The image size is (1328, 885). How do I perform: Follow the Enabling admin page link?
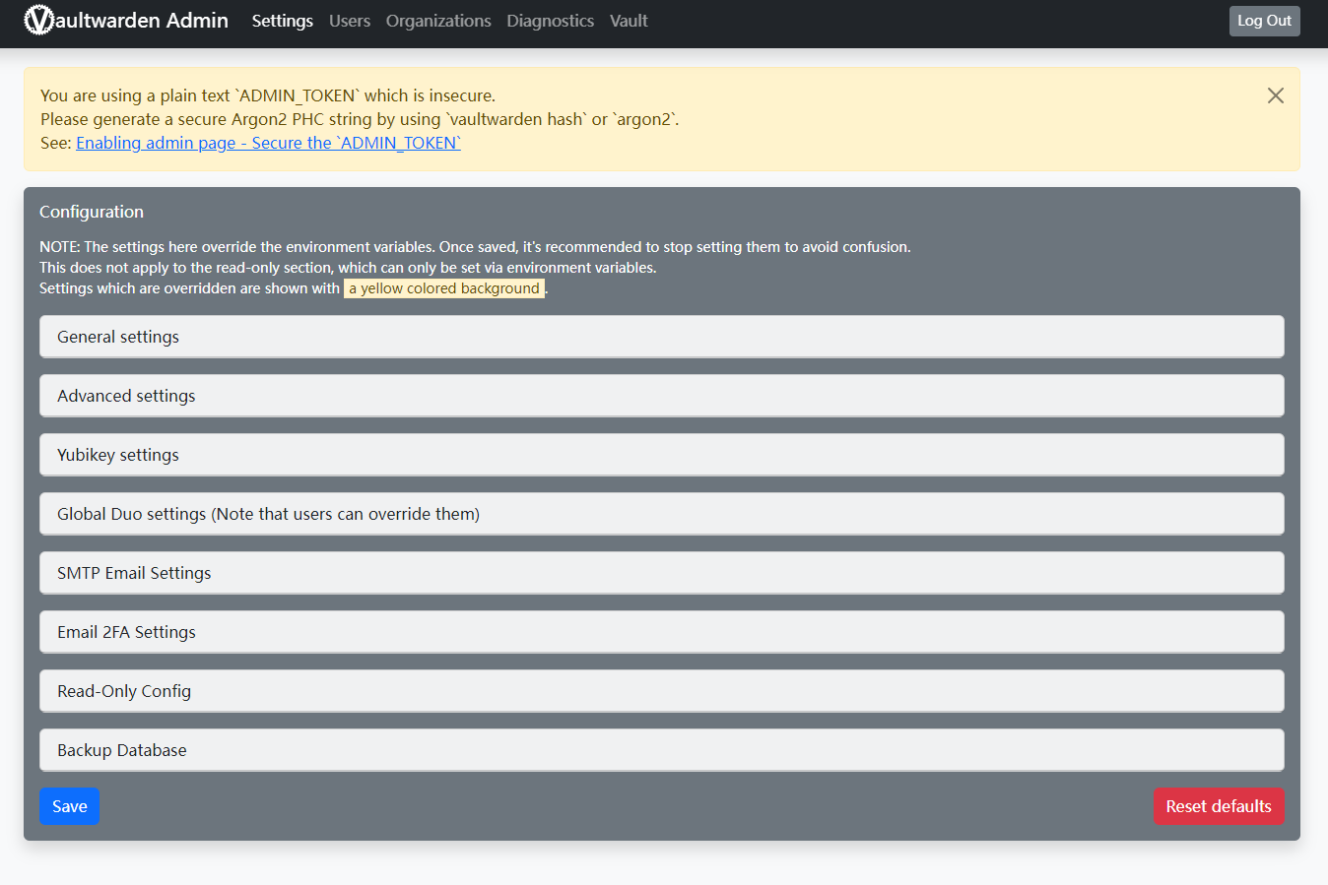[x=268, y=143]
